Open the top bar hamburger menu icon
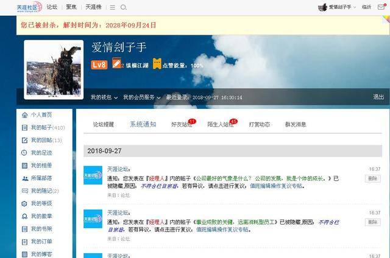The image size is (390, 258). tap(112, 7)
